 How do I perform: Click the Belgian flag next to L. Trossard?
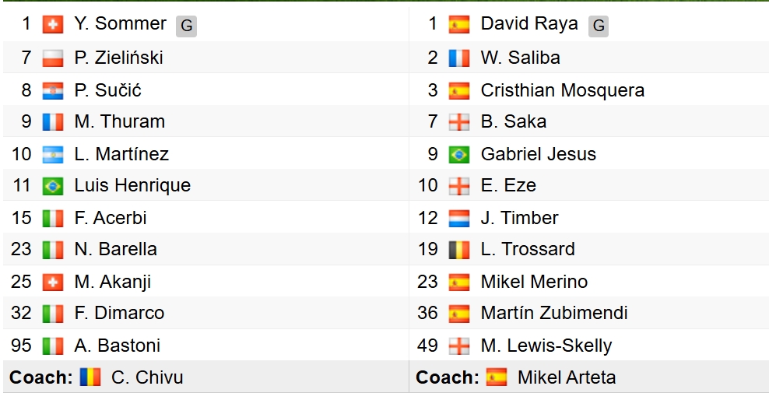point(459,250)
